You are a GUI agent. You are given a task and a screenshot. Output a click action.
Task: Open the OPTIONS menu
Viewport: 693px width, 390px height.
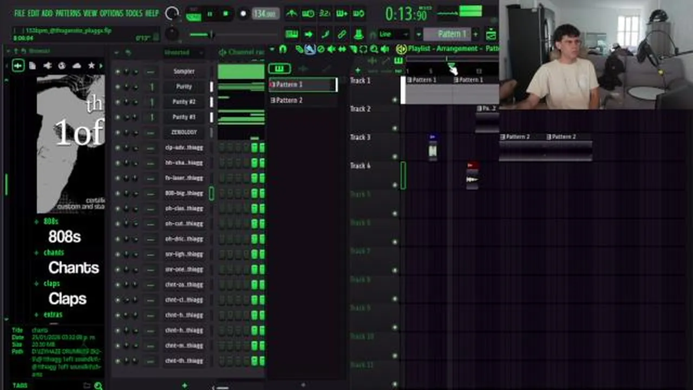pos(112,13)
